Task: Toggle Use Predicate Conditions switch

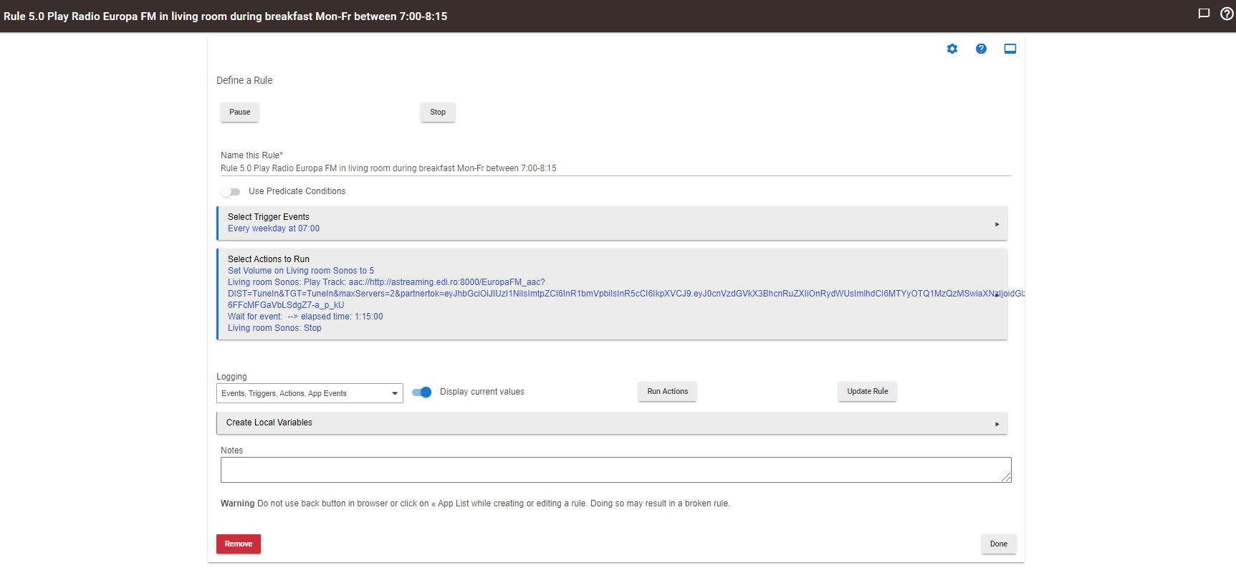Action: pos(231,192)
